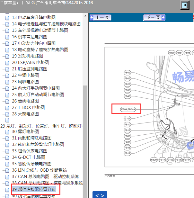Open item 19 发动机电路图
Viewport: 194px width, 198px height.
(27, 56)
